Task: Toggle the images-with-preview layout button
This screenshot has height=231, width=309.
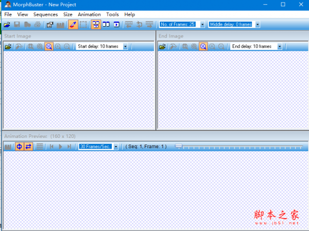Action: point(96,25)
